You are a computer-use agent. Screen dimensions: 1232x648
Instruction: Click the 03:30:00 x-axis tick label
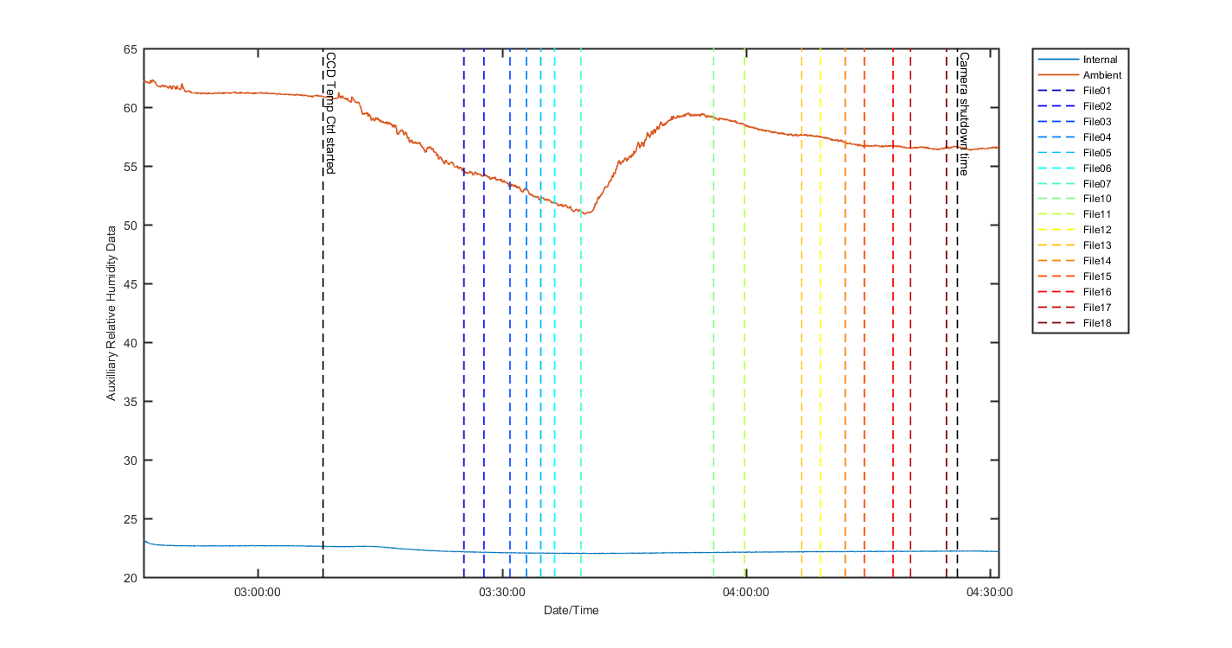pyautogui.click(x=502, y=592)
